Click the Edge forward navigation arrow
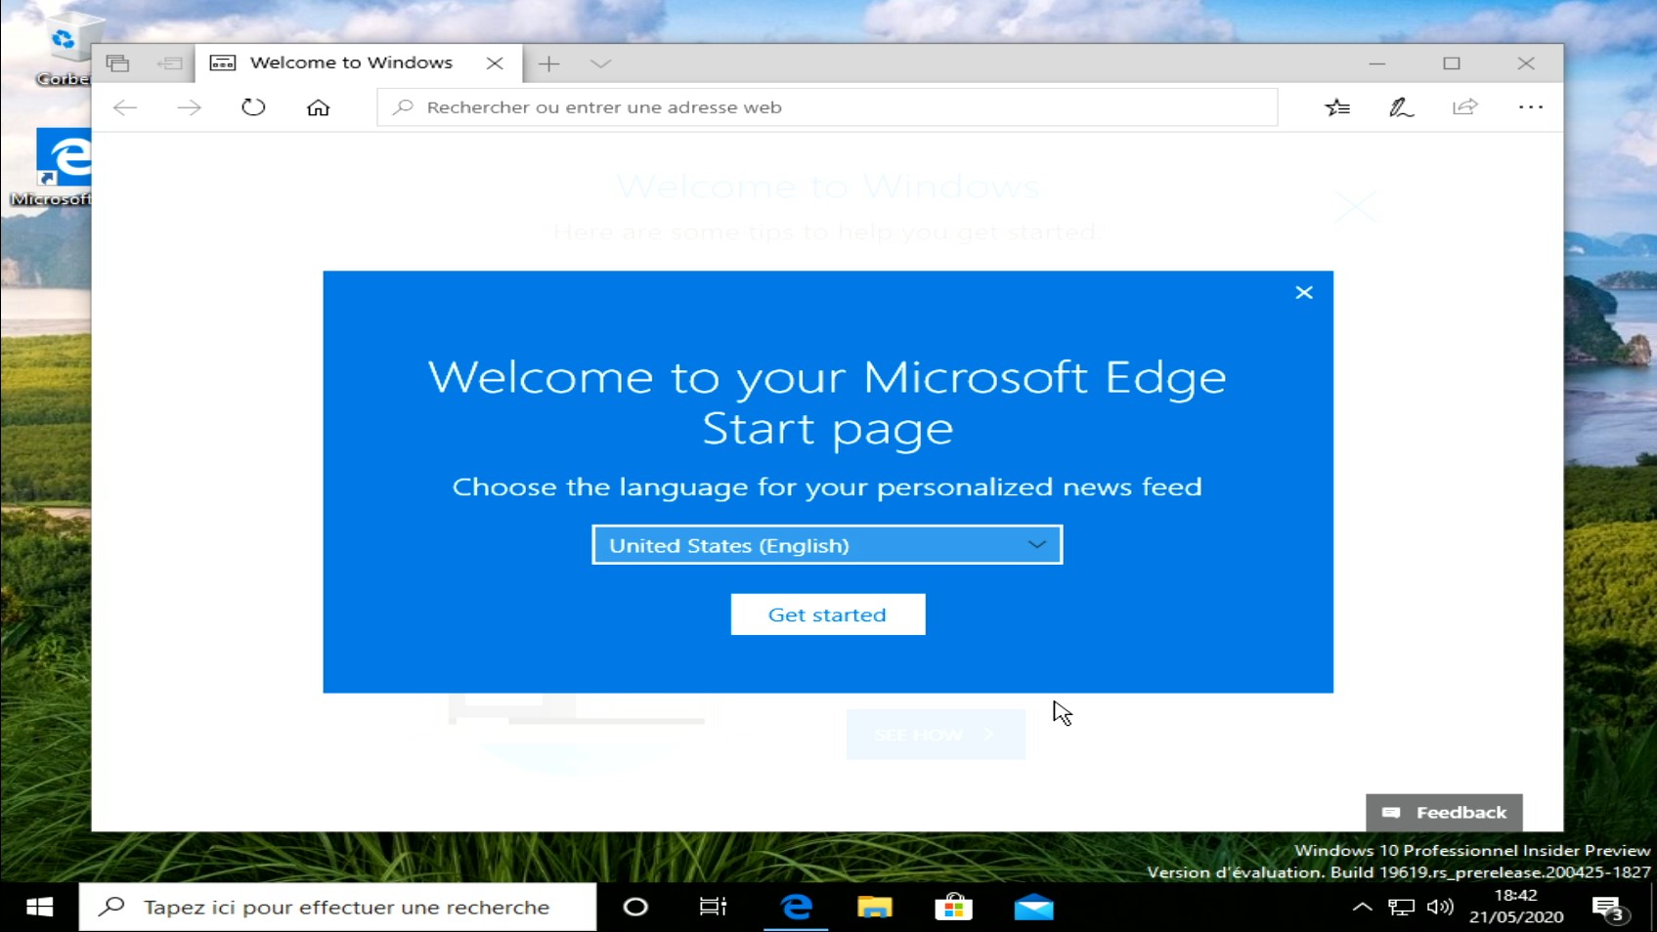 coord(189,107)
